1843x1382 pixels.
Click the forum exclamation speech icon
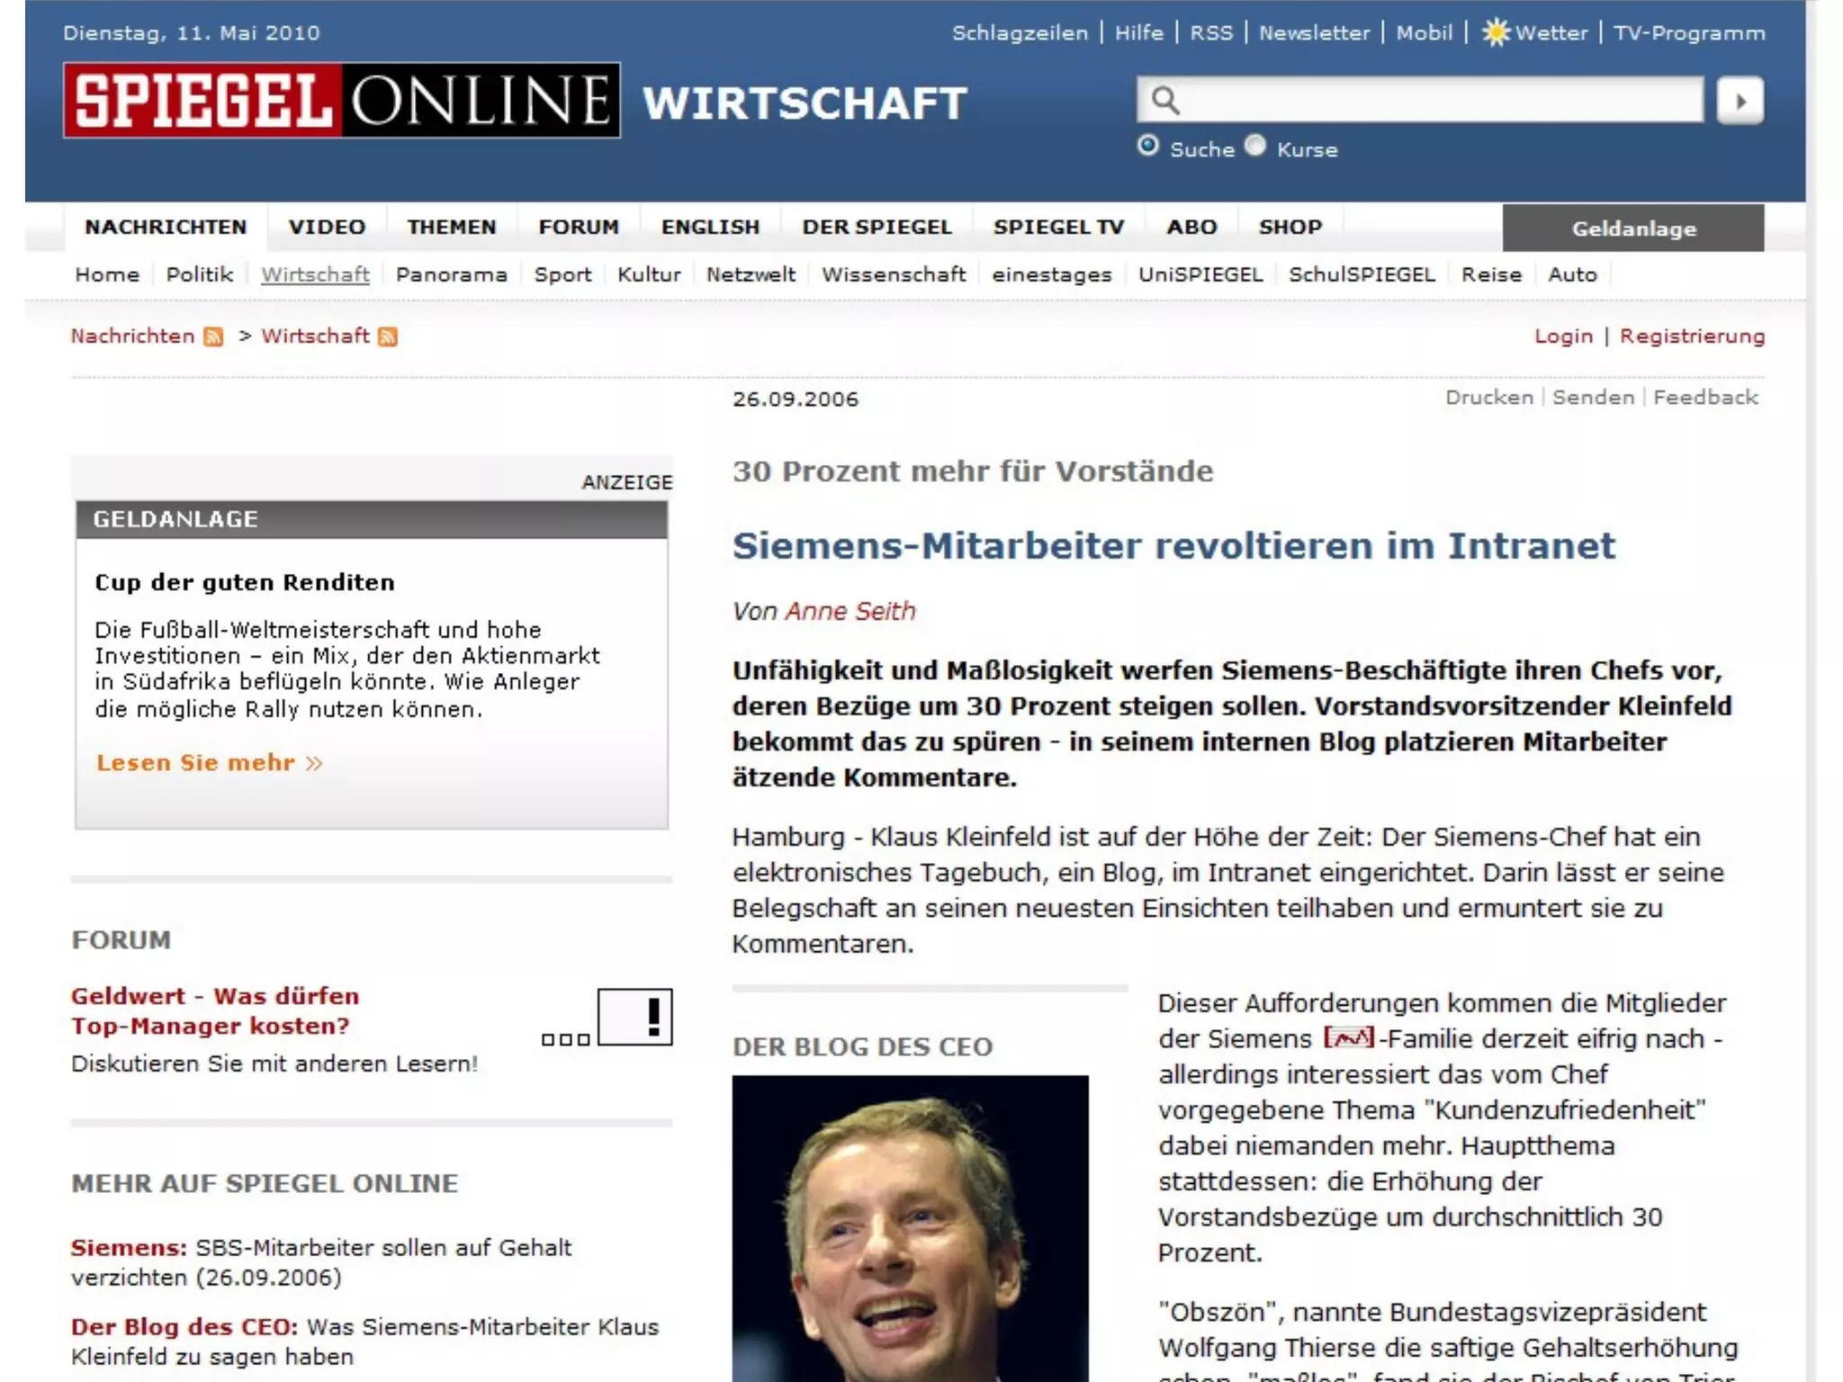point(634,1017)
